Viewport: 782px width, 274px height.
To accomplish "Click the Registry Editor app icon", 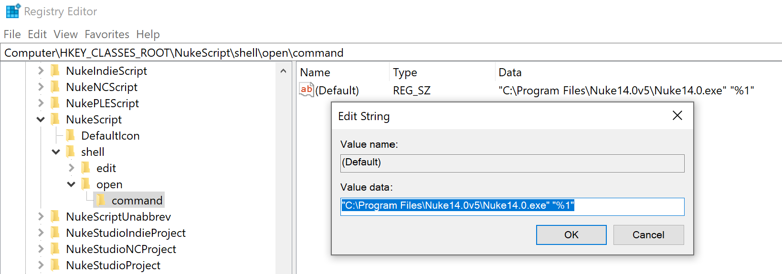I will tap(13, 10).
